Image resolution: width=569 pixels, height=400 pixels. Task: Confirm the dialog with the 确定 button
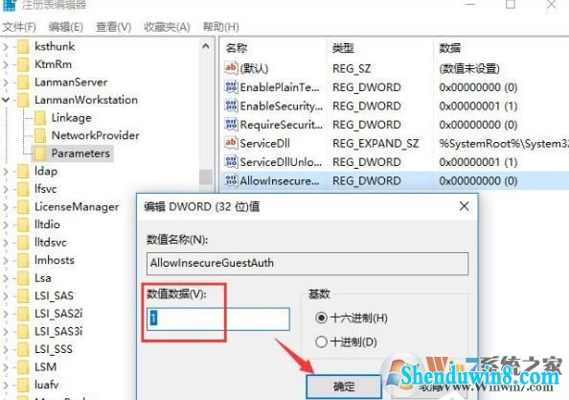pyautogui.click(x=344, y=387)
